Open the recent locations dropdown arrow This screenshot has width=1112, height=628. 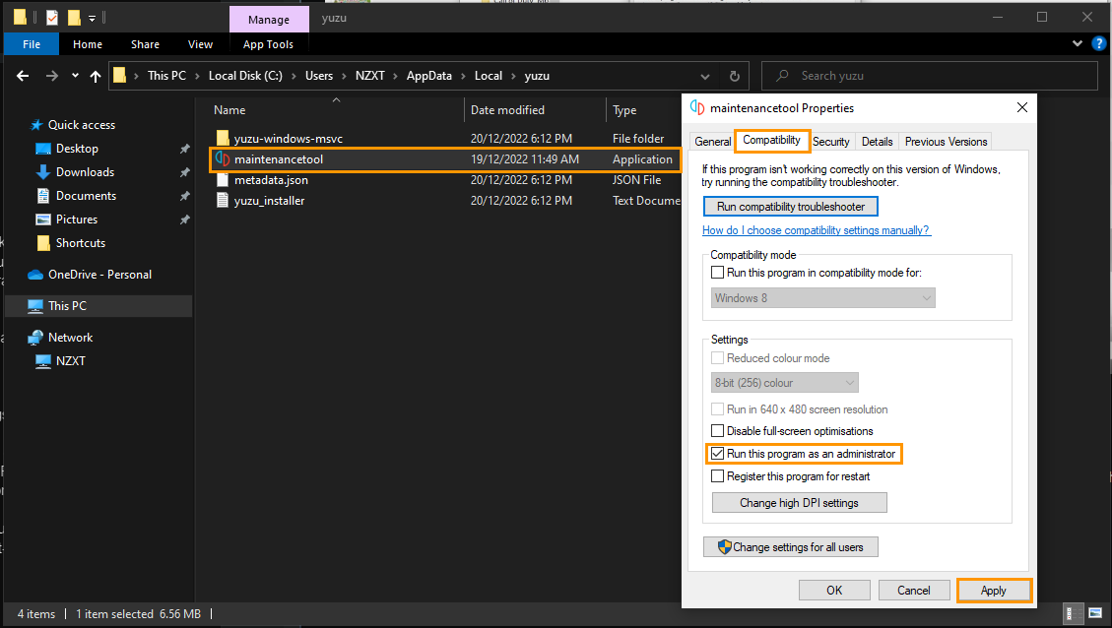click(75, 76)
